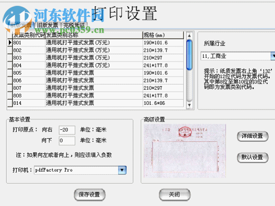Click size cell 210*139.7 in row 802
This screenshot has height=206, width=275.
(x=163, y=50)
